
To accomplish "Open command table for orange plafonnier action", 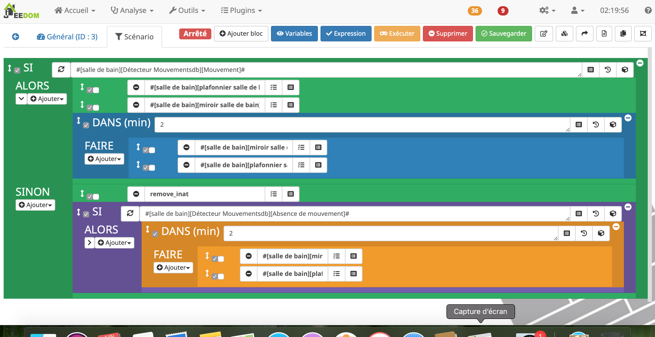I will (x=353, y=274).
